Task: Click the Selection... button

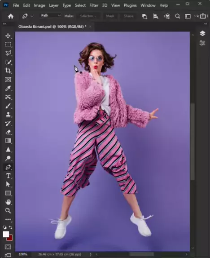Action: tap(88, 16)
